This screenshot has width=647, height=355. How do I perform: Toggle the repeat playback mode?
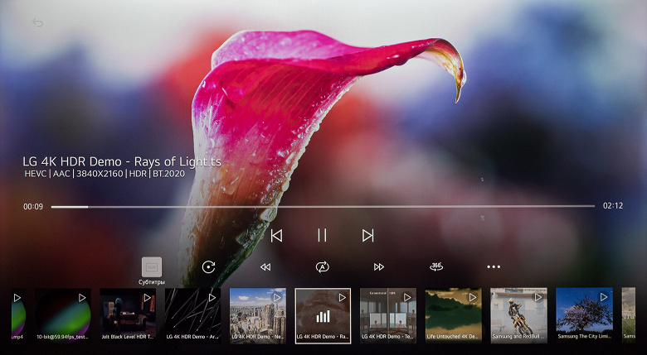[323, 266]
